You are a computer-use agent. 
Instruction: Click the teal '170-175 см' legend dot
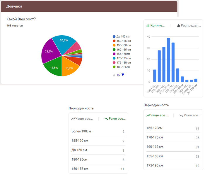point(114,58)
